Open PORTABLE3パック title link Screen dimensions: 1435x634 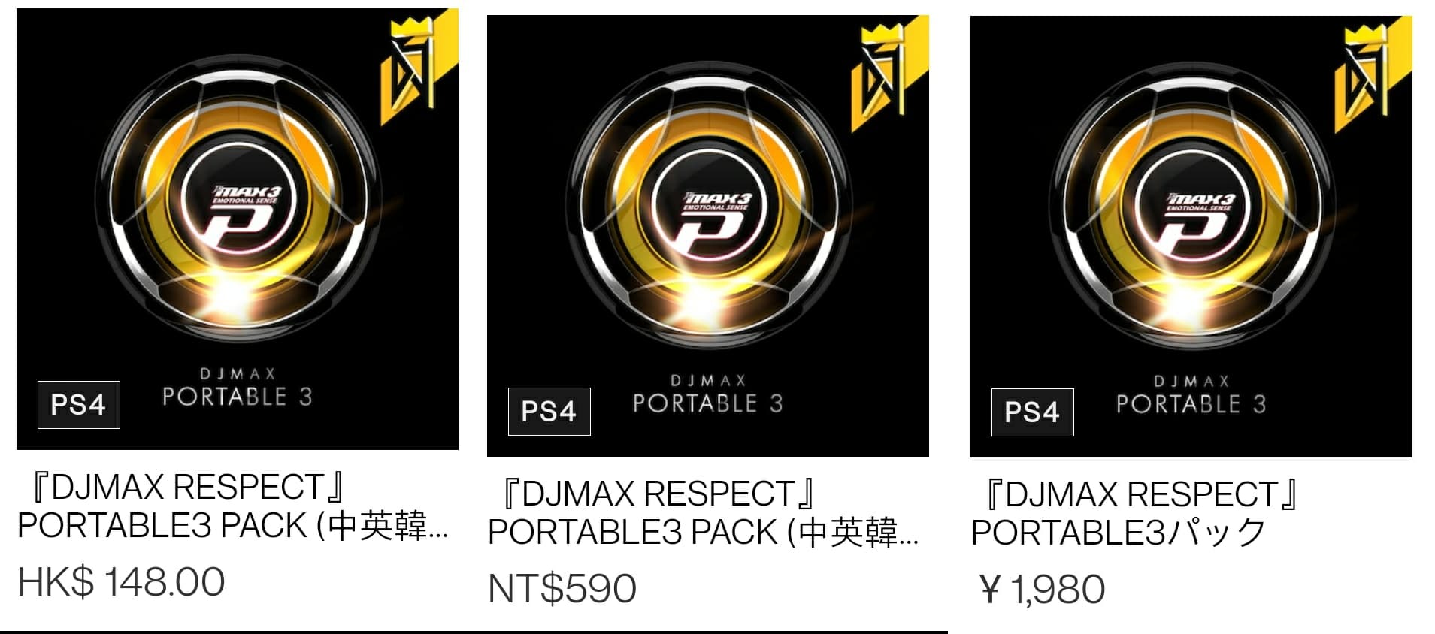(x=1135, y=514)
